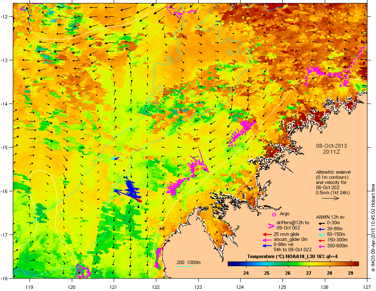Click the date text '08-Oct-2013'
Viewport: 376px width, 291px height.
click(332, 146)
